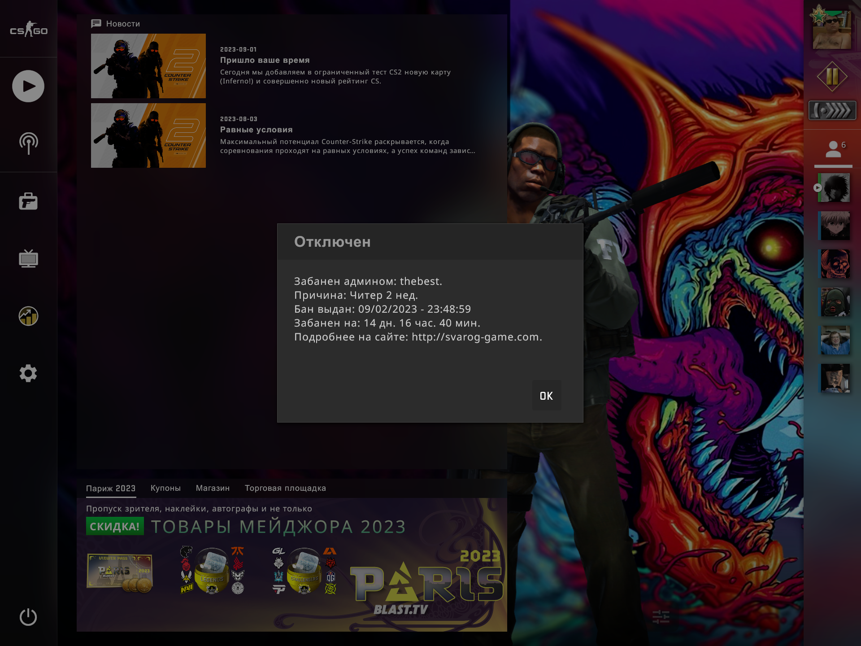The height and width of the screenshot is (646, 861).
Task: Open the sliders adjustment icon near banner
Action: pyautogui.click(x=661, y=617)
